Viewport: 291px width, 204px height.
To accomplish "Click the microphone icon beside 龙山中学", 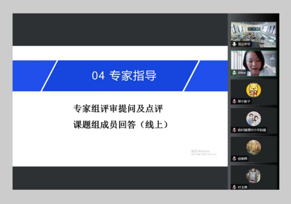I will tap(234, 44).
